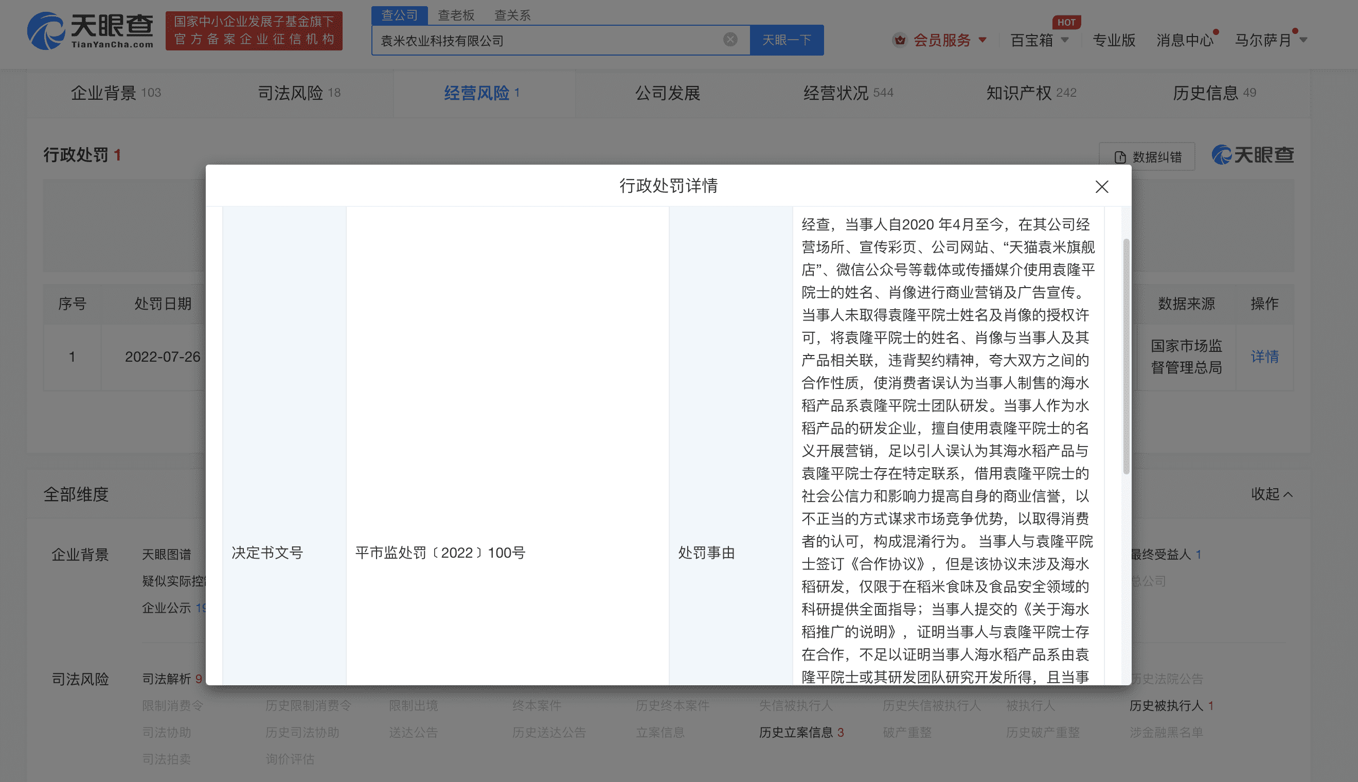Open the 马尔萨月 user menu arrow
This screenshot has width=1358, height=782.
click(x=1303, y=40)
